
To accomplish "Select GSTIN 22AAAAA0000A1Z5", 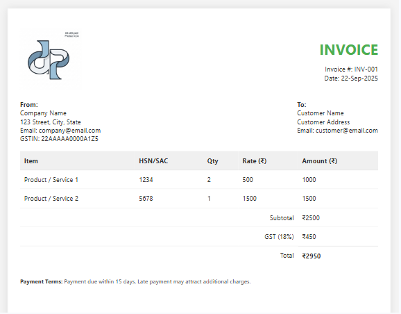I will 59,139.
